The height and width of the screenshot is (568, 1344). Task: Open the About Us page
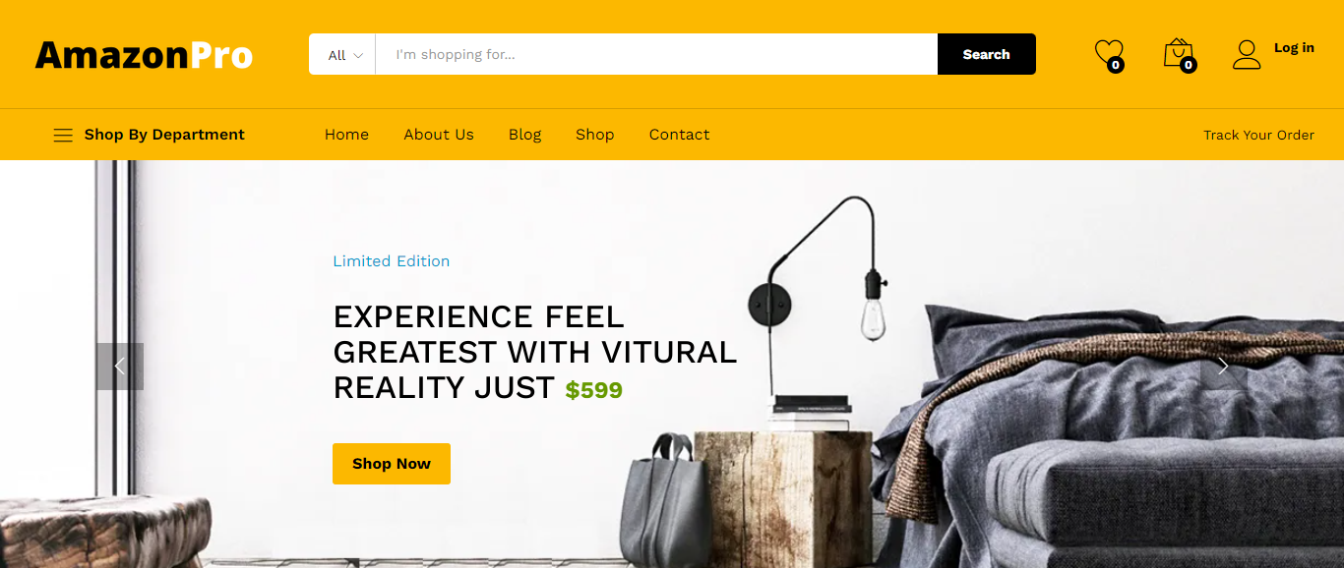(x=439, y=135)
